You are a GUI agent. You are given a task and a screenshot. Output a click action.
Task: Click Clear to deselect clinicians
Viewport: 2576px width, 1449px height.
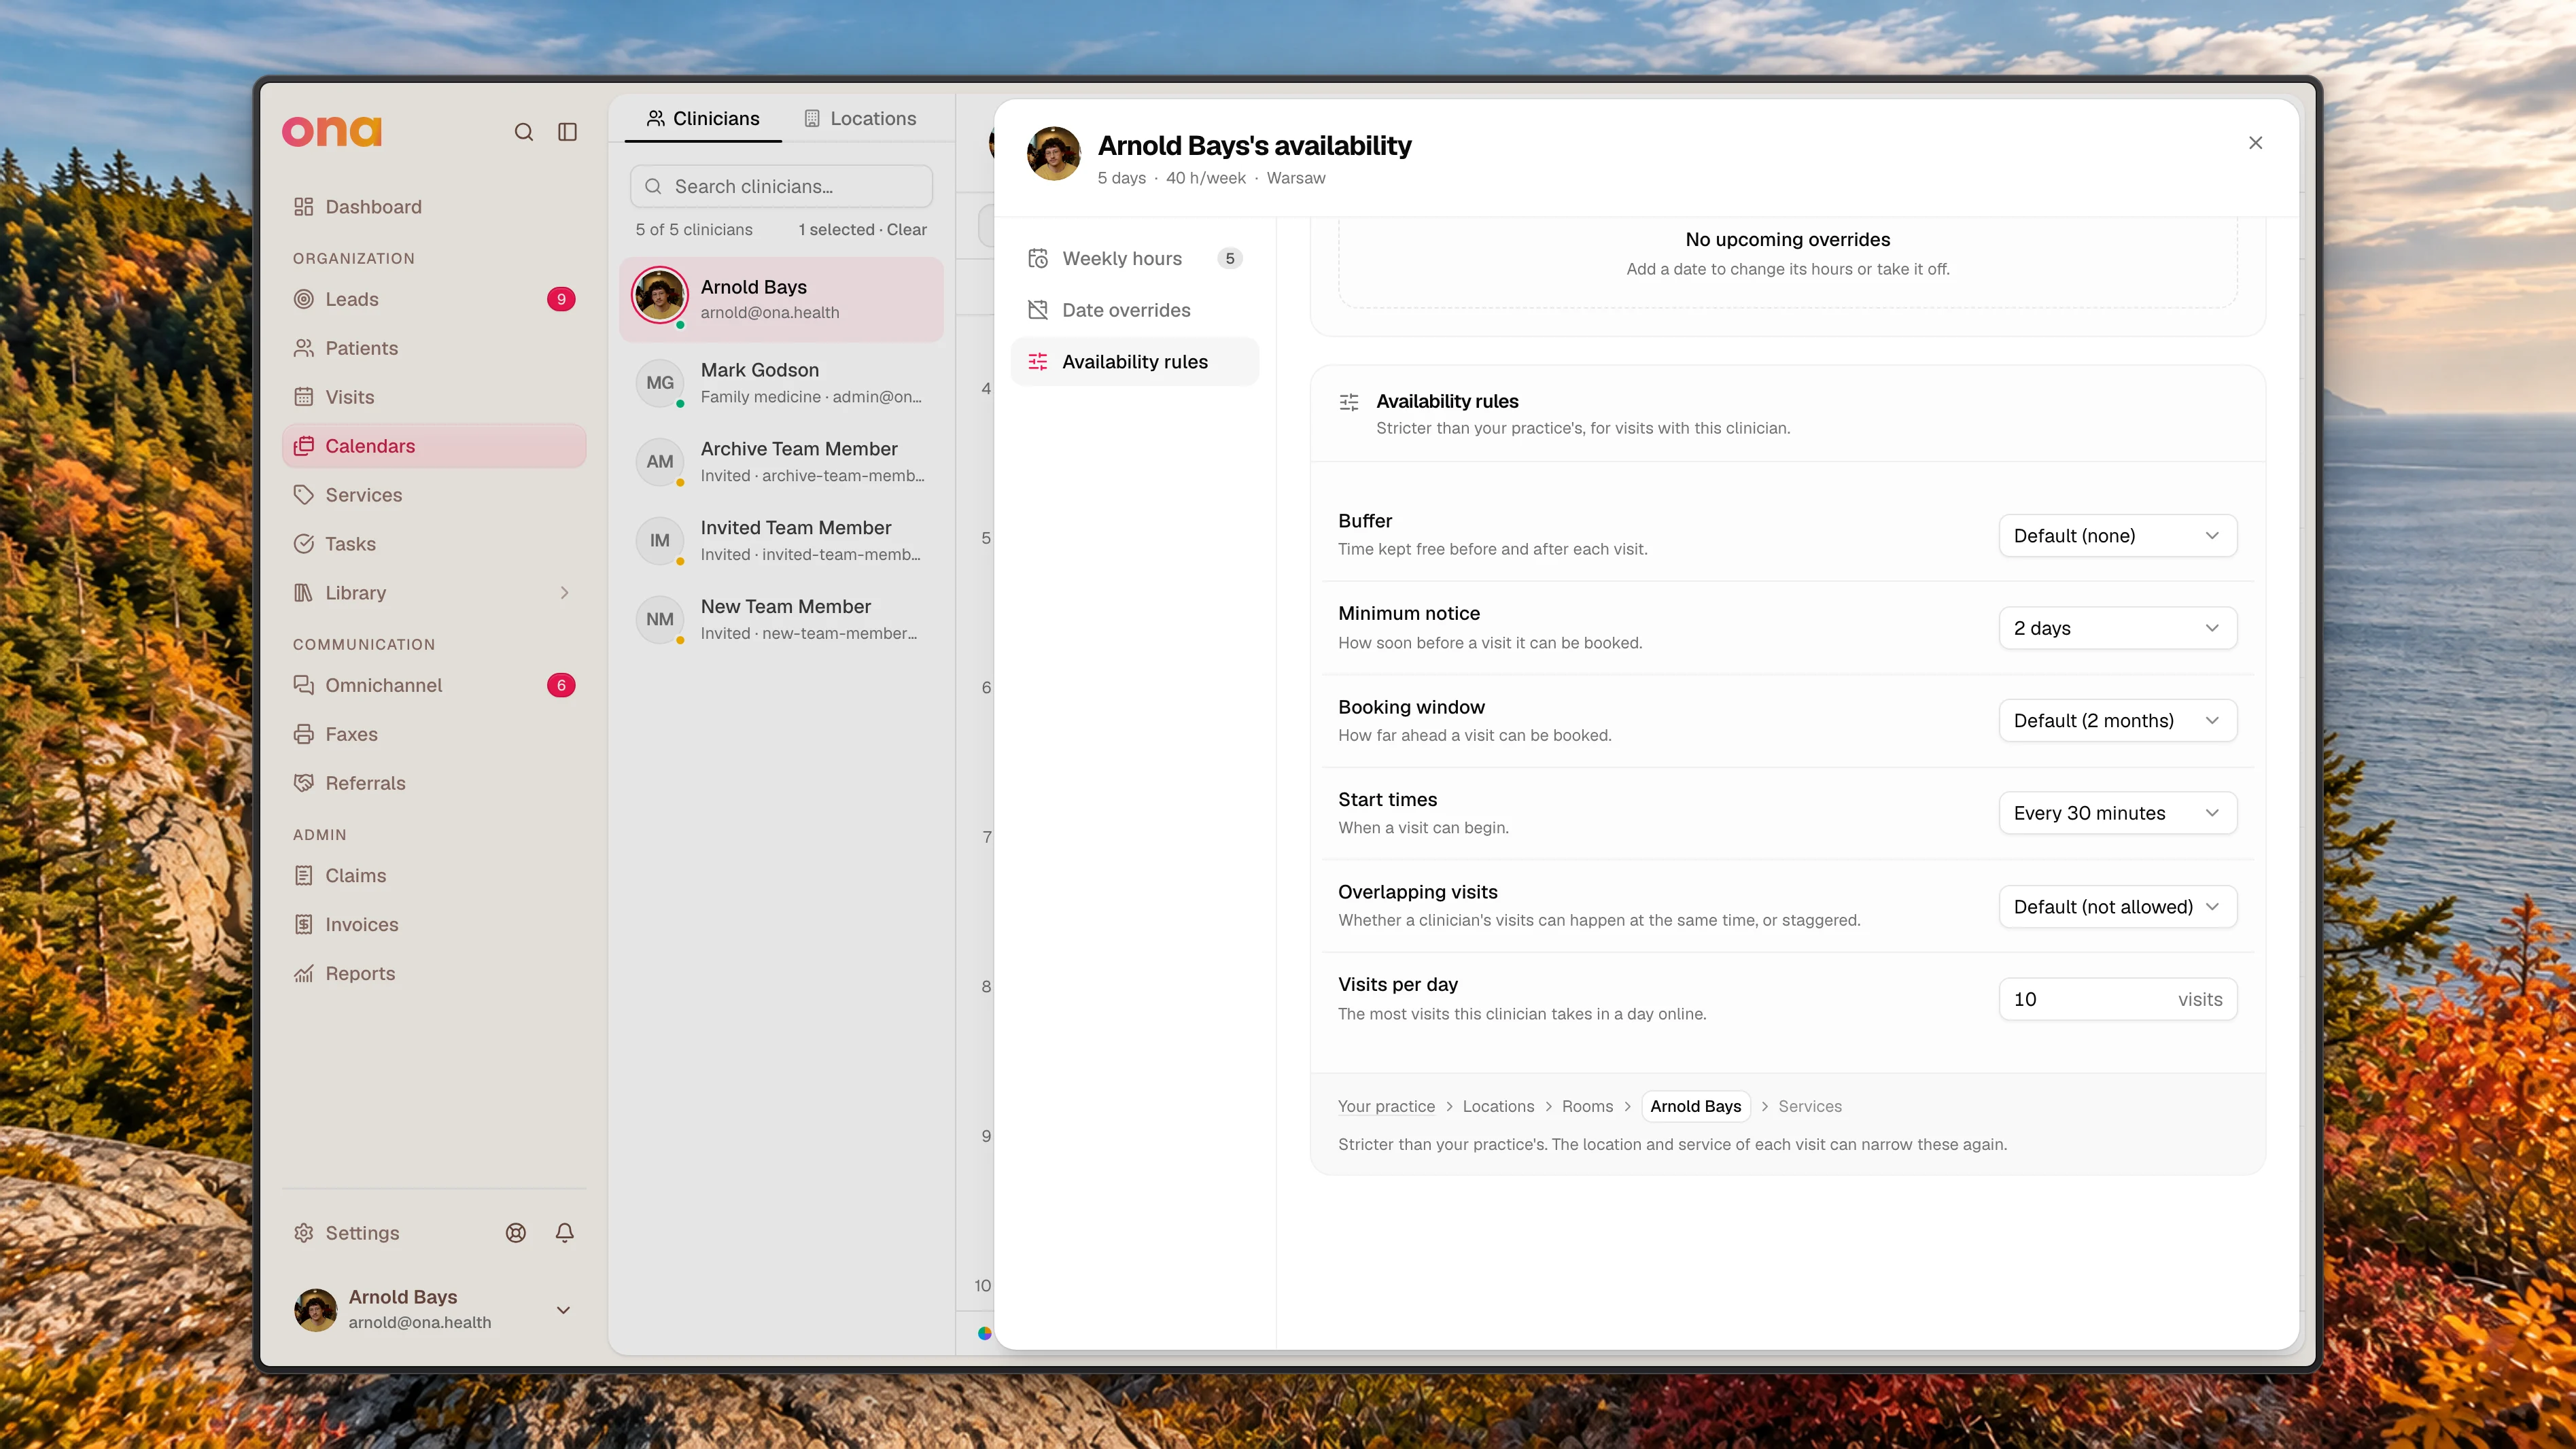pyautogui.click(x=906, y=229)
